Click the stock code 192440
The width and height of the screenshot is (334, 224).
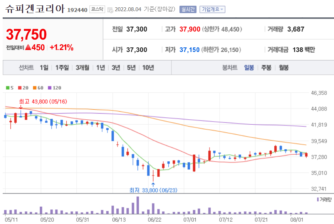[77, 10]
